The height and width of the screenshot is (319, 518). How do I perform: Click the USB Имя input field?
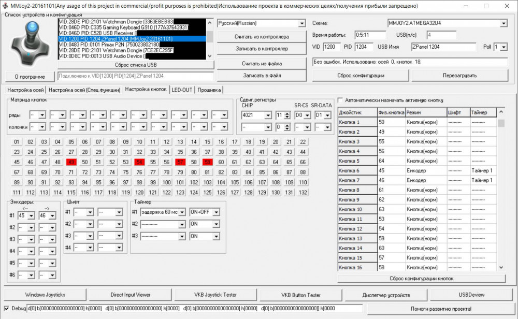click(442, 47)
